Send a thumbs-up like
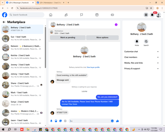The image size is (165, 132). click(x=117, y=121)
